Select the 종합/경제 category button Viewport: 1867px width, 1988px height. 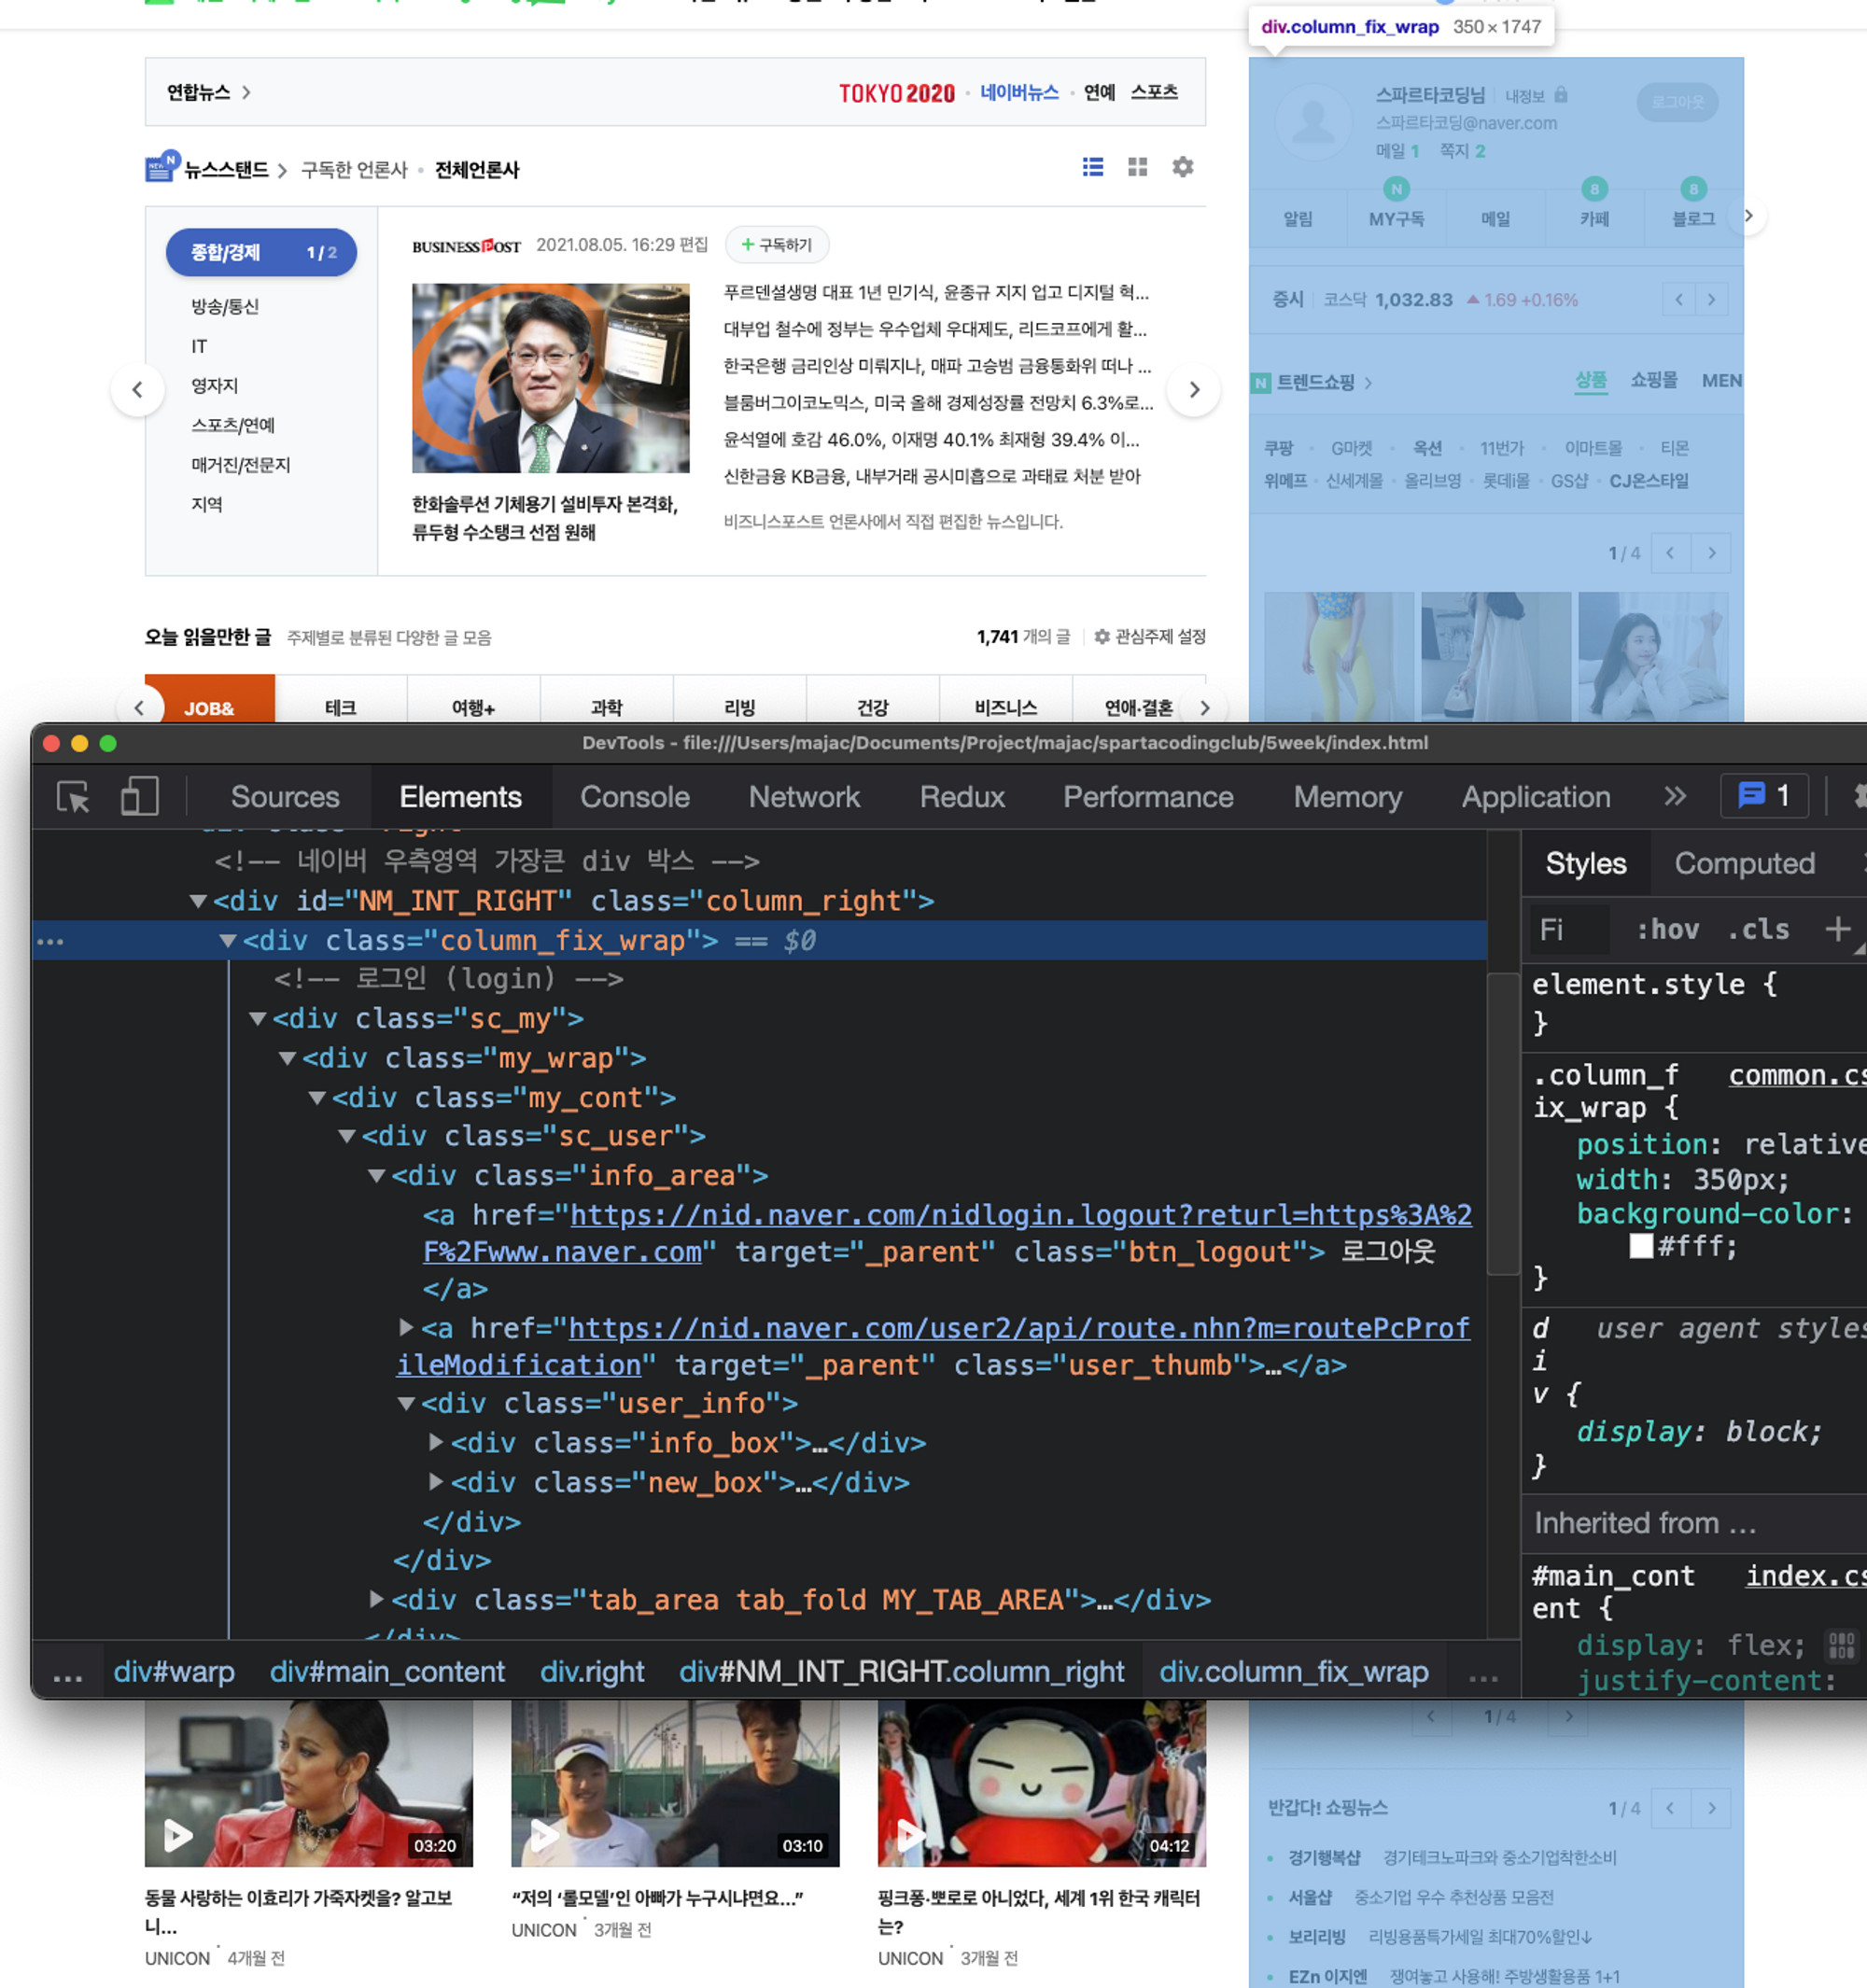261,252
